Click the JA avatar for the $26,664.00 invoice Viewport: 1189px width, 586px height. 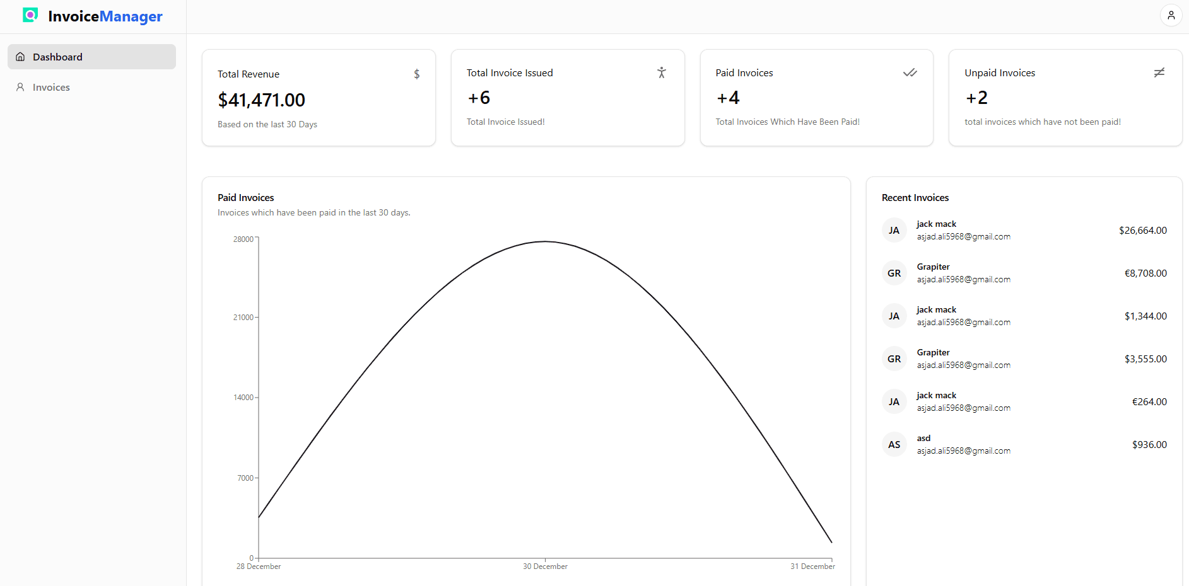coord(894,231)
